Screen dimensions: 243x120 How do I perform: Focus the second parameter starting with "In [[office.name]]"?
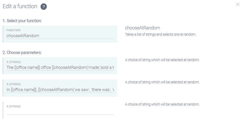(x=60, y=90)
